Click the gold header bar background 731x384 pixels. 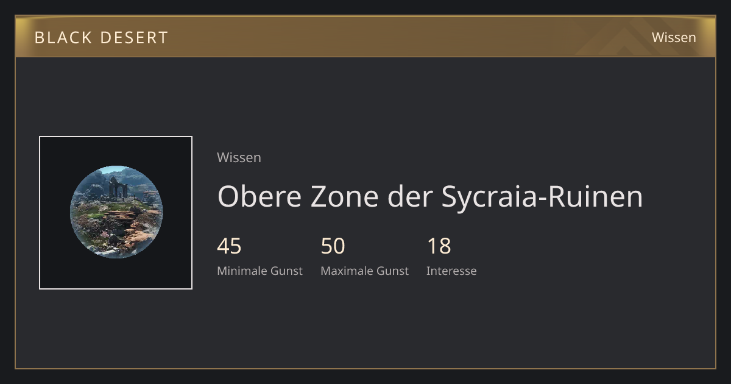point(365,37)
